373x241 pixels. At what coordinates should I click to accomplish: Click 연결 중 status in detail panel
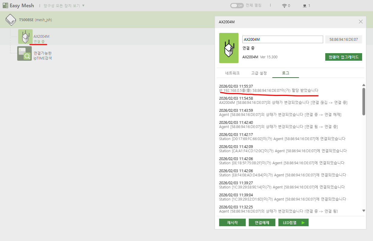tap(249, 48)
